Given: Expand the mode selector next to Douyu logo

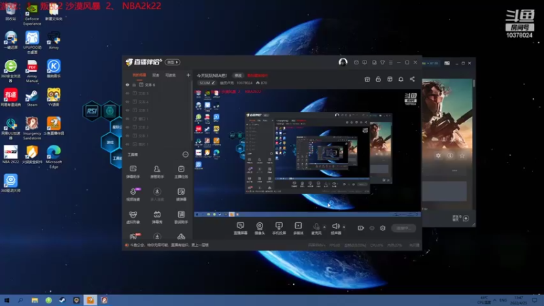Looking at the screenshot, I should (x=173, y=62).
